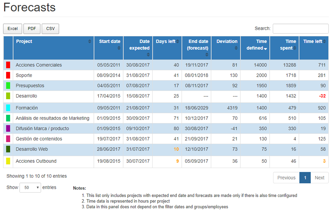Select the Desarrollo Web project row

[32, 149]
